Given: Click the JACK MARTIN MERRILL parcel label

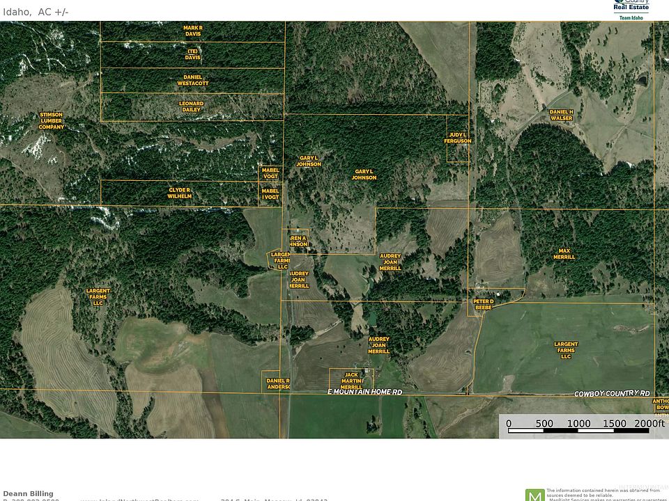Looking at the screenshot, I should click(351, 381).
